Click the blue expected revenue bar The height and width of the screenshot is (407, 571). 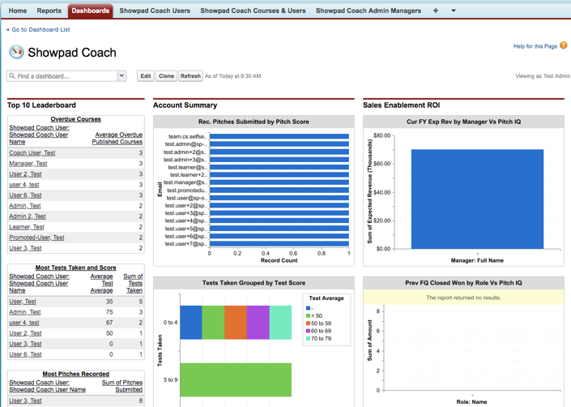pos(477,199)
